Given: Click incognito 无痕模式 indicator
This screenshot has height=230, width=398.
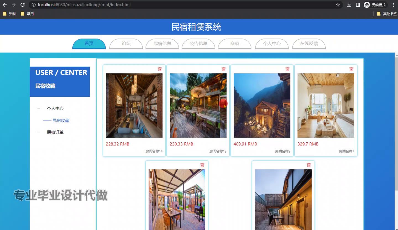Looking at the screenshot, I should 375,5.
